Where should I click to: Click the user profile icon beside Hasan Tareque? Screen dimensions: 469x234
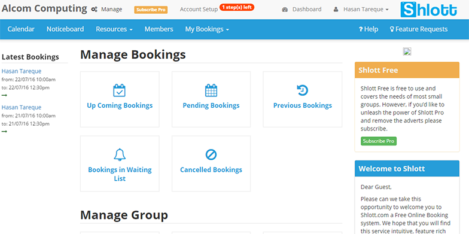click(336, 10)
